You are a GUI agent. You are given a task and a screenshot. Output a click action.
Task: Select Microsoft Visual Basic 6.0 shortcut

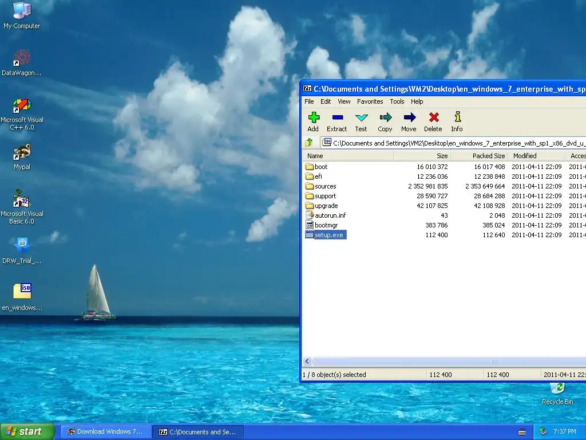22,207
